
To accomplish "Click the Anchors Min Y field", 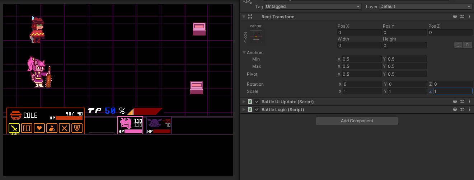I will tap(407, 59).
